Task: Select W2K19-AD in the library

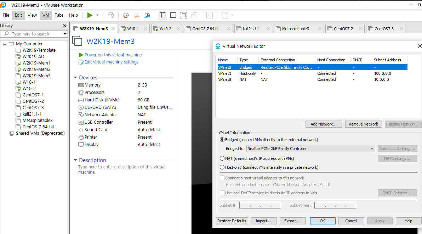Action: (x=33, y=57)
